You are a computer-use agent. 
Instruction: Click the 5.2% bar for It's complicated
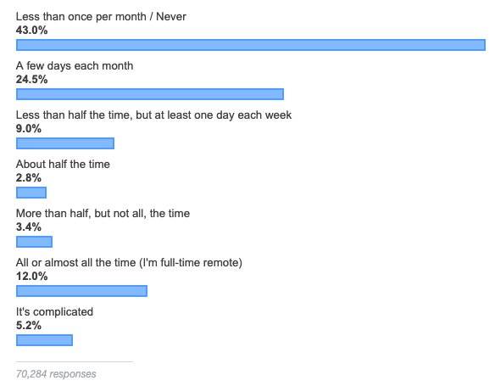point(44,340)
